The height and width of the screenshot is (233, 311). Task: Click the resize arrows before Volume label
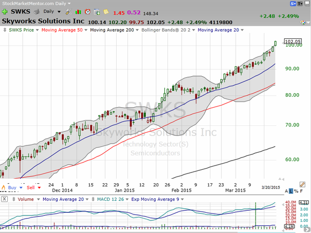click(x=13, y=199)
